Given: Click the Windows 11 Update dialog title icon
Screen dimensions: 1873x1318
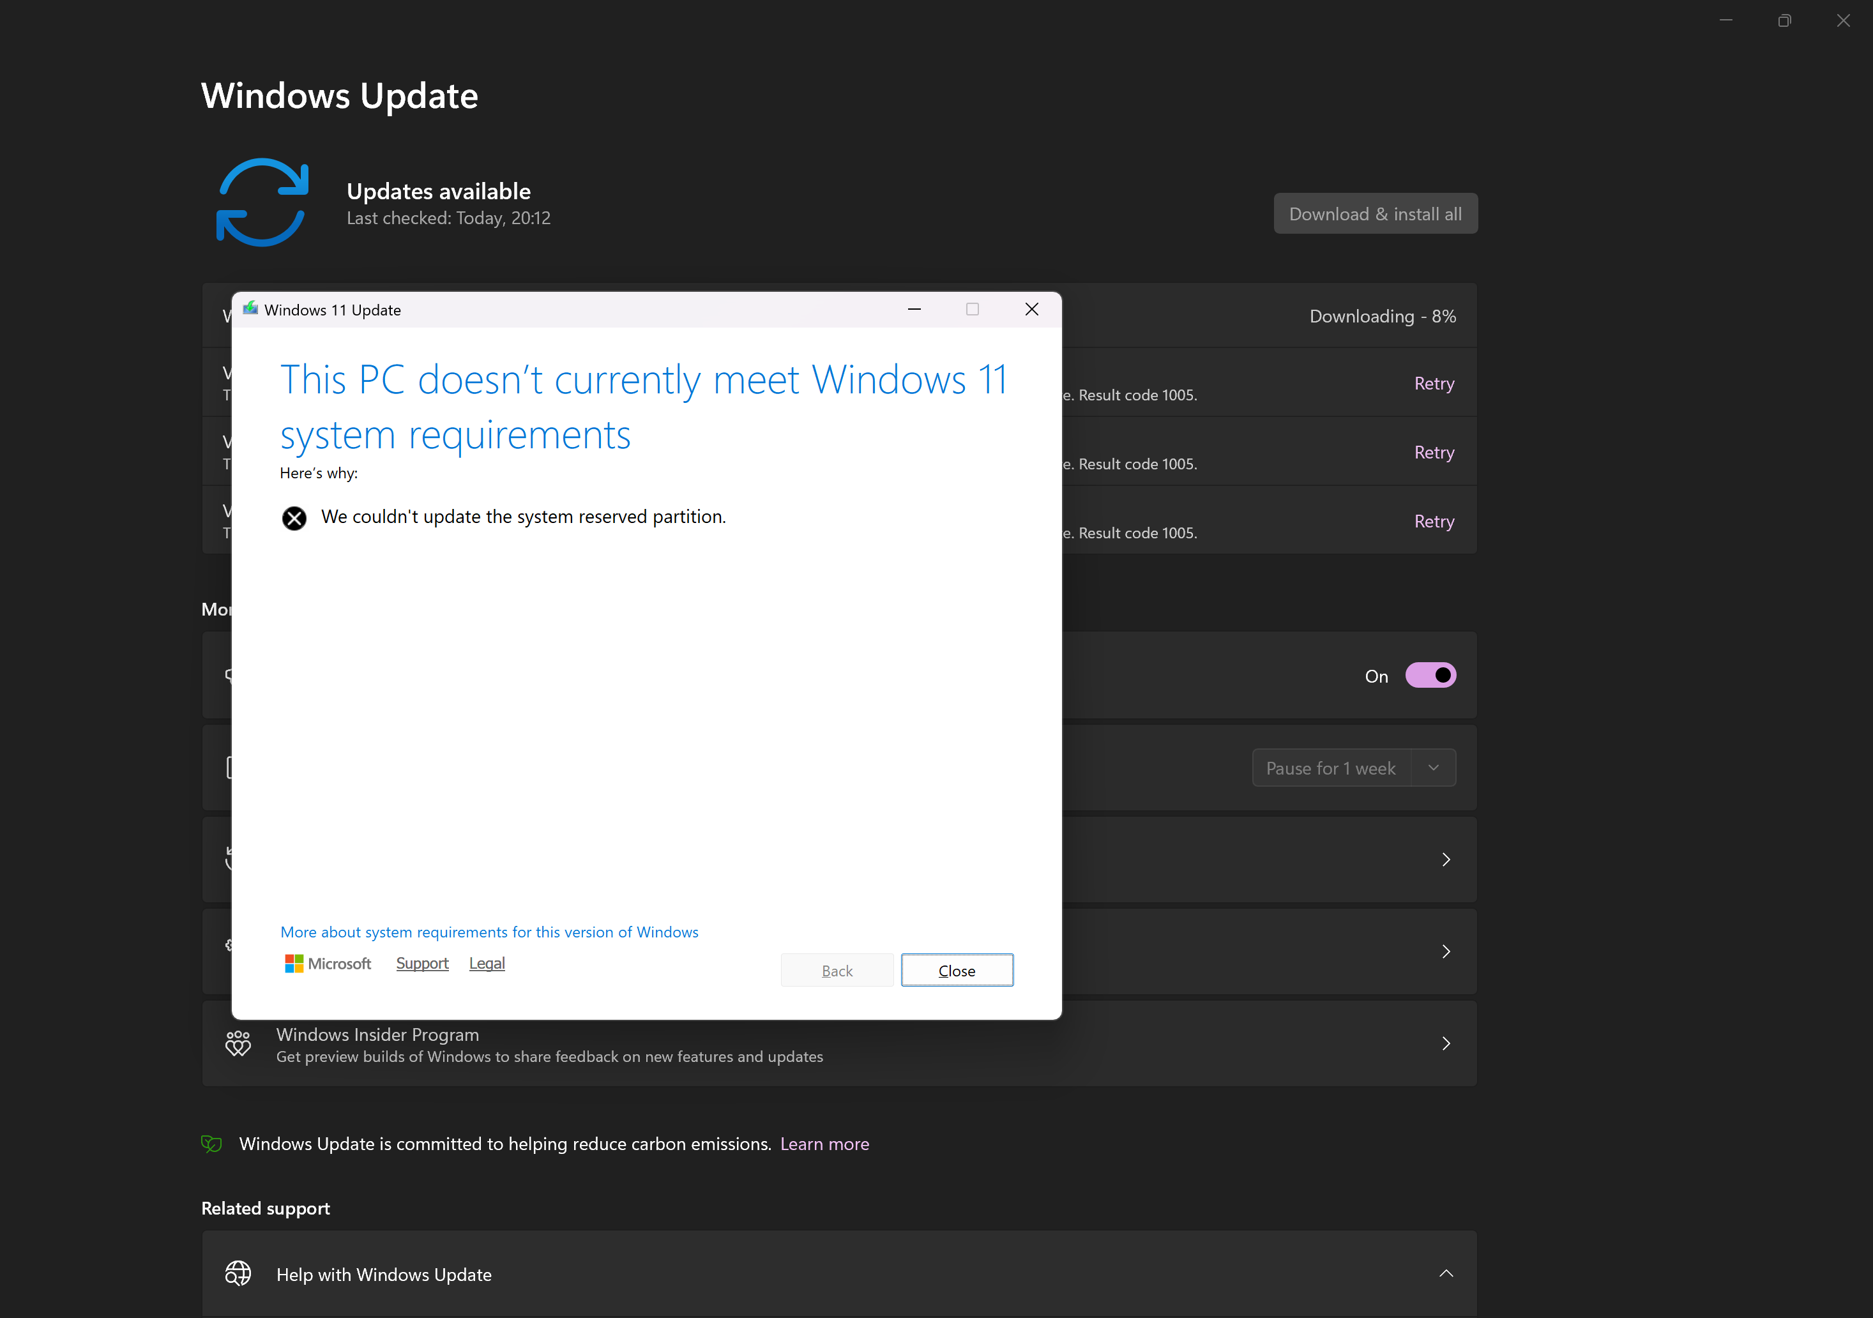Looking at the screenshot, I should pyautogui.click(x=250, y=309).
